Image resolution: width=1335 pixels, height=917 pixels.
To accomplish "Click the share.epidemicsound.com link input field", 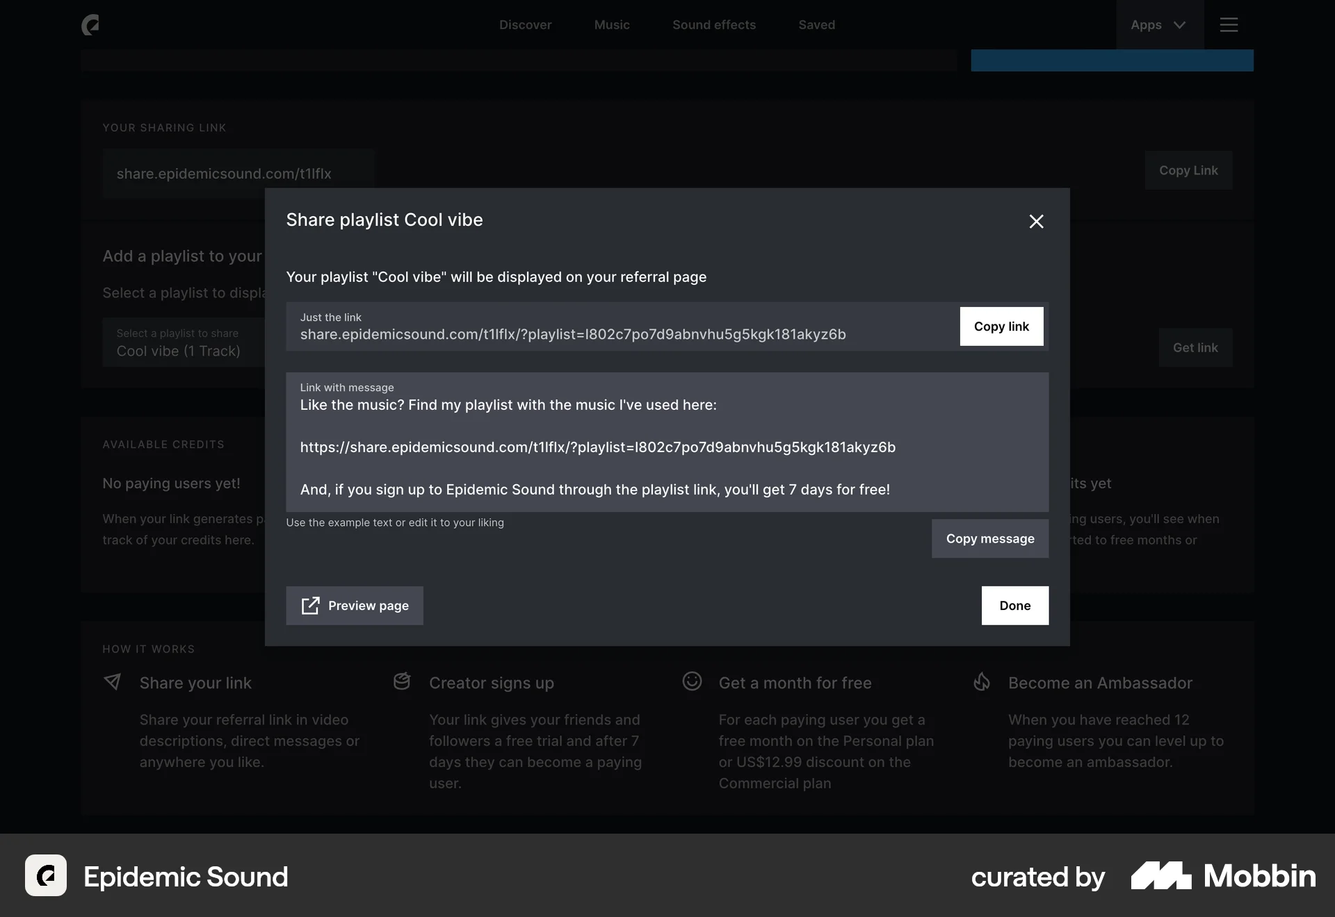I will (238, 174).
